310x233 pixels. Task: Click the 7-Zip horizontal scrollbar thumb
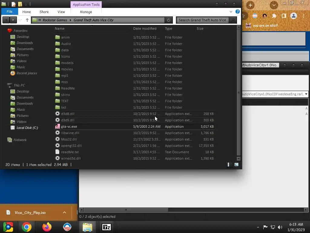tap(126, 210)
